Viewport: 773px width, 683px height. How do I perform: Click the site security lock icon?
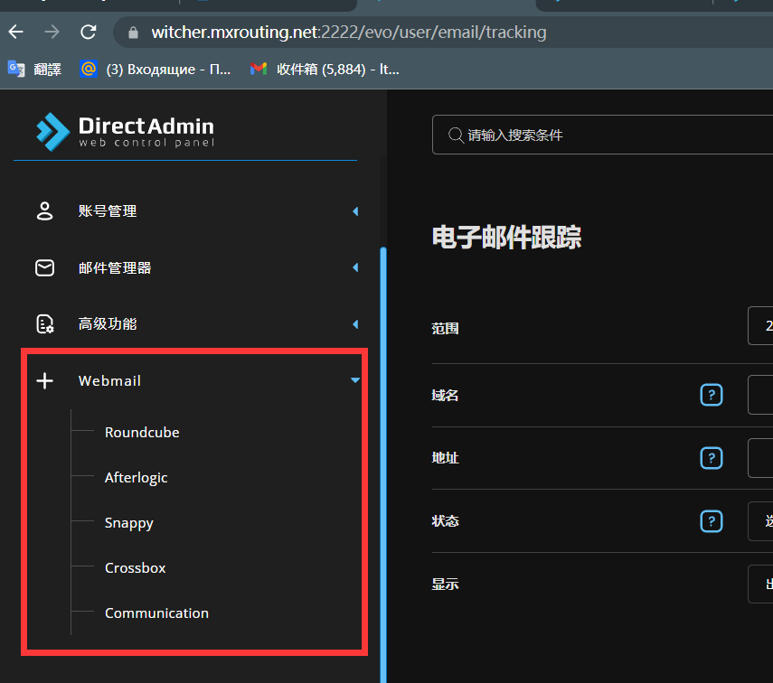tap(132, 32)
